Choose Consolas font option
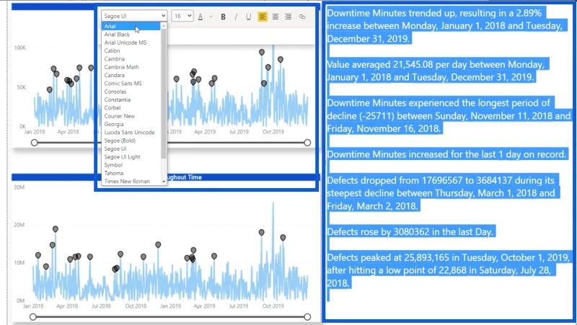The height and width of the screenshot is (325, 577). pyautogui.click(x=131, y=92)
